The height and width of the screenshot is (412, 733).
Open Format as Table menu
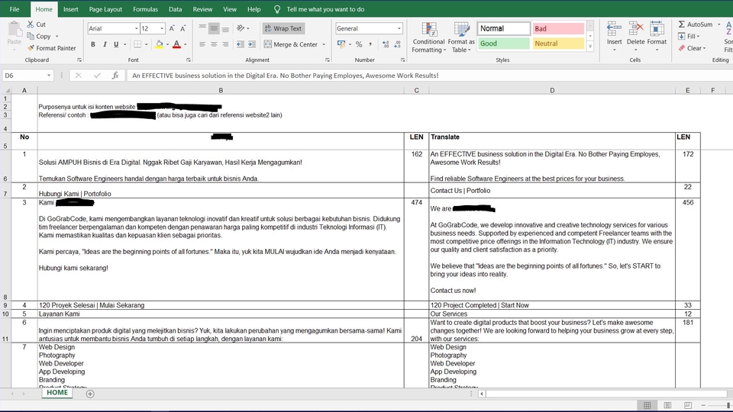coord(461,37)
